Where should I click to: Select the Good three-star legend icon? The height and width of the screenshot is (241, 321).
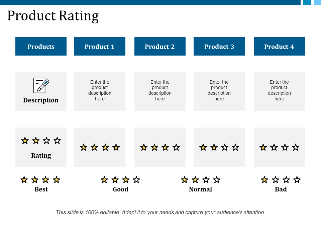click(120, 180)
